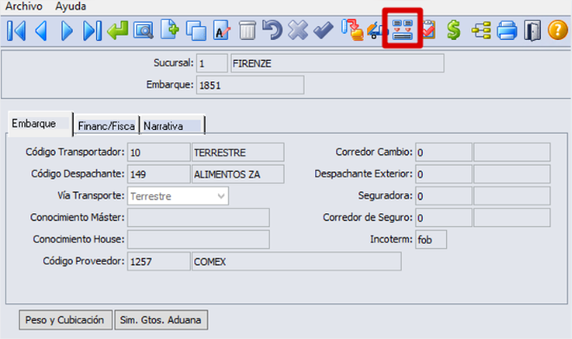Click the Conocimiento Máster field
The width and height of the screenshot is (572, 339).
point(199,218)
